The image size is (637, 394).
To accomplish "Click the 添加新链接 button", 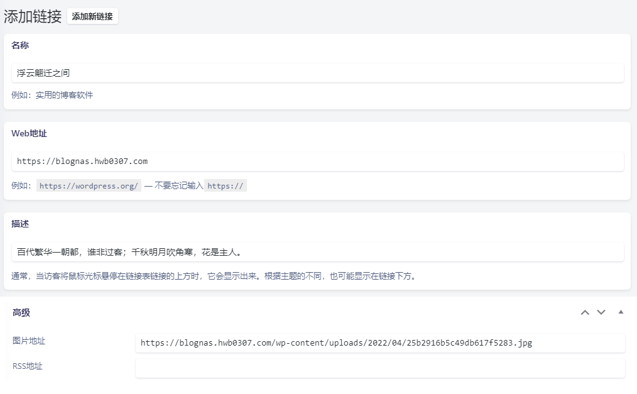I will tap(92, 16).
